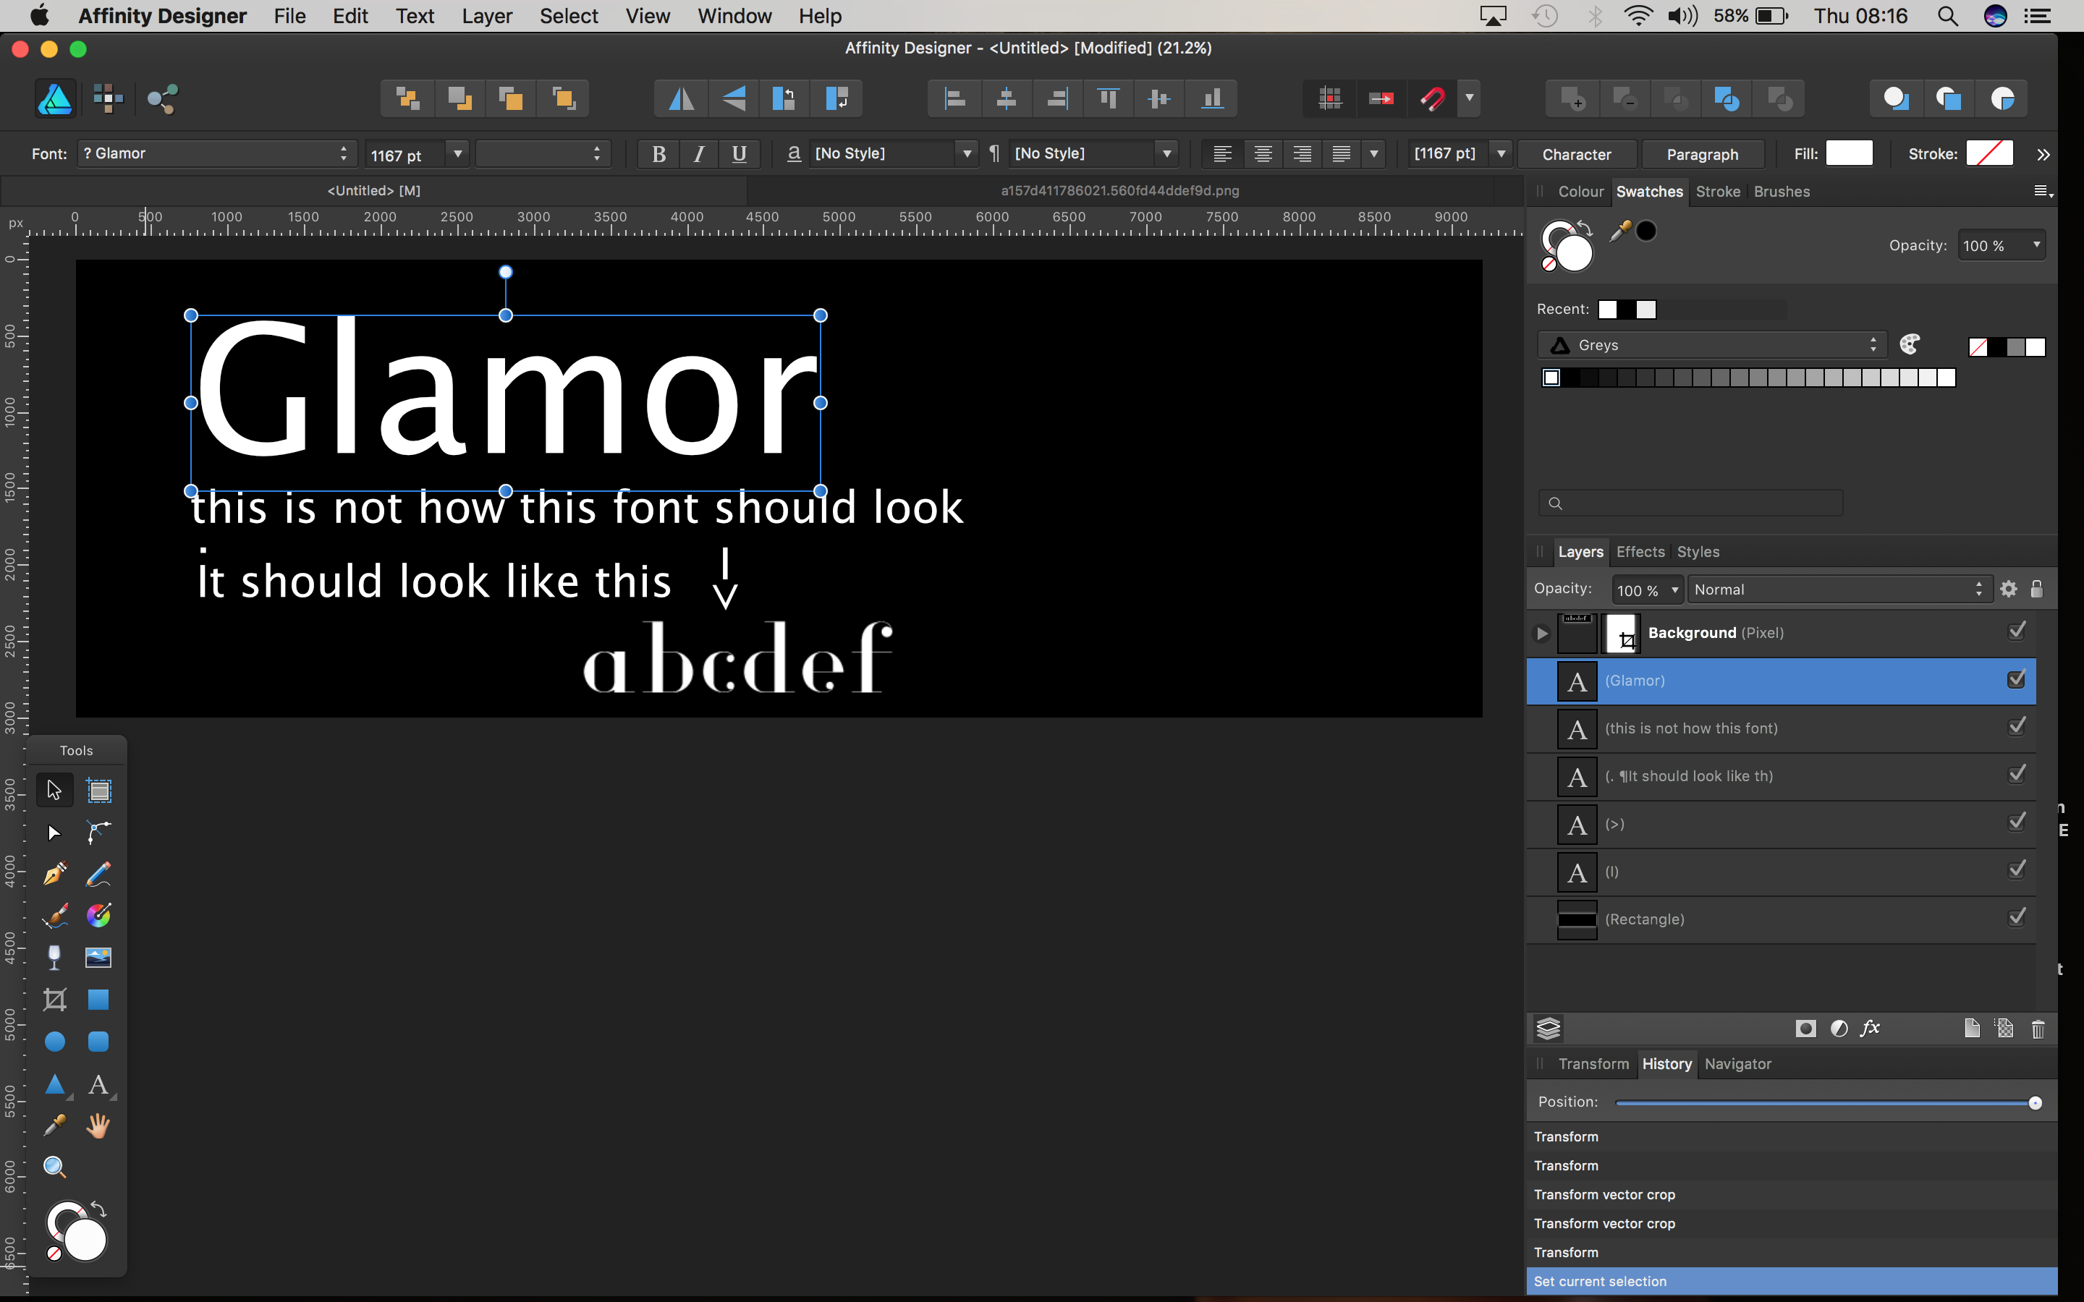
Task: Activate the Artistic Text tool
Action: coord(99,1085)
